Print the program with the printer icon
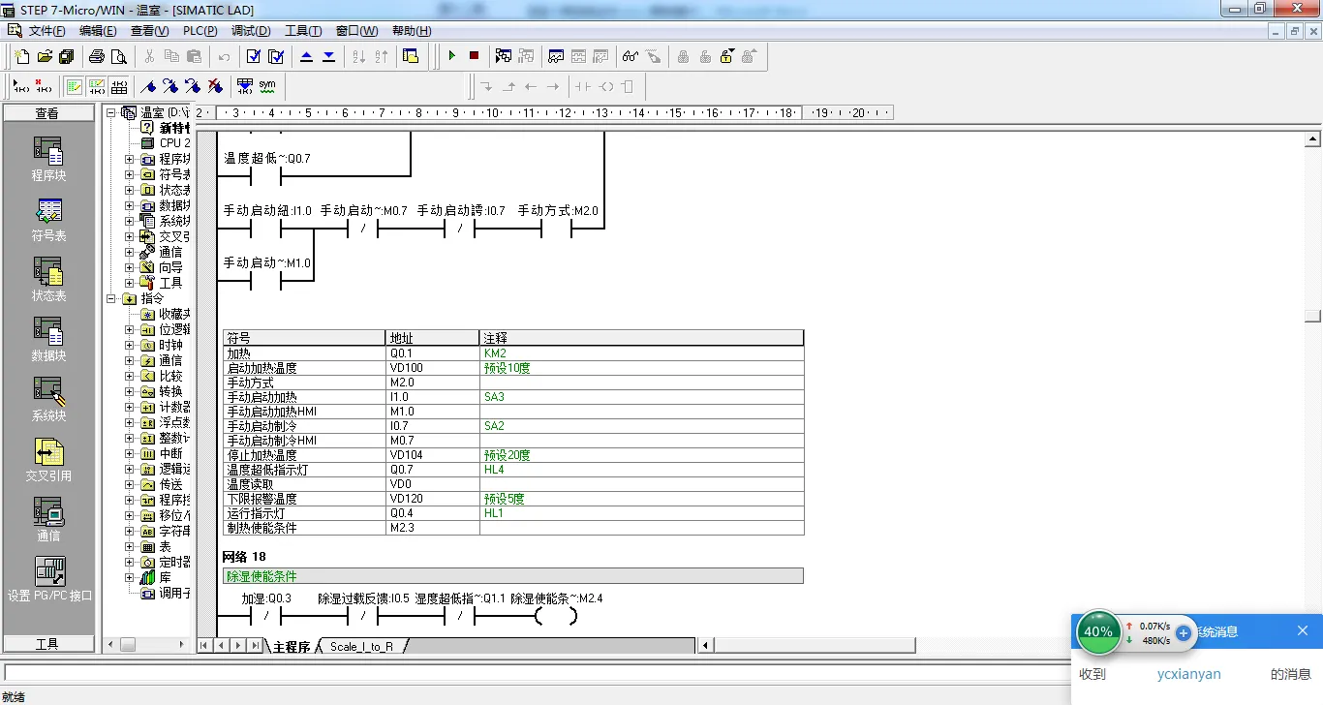Screen dimensions: 1323x705 (97, 56)
